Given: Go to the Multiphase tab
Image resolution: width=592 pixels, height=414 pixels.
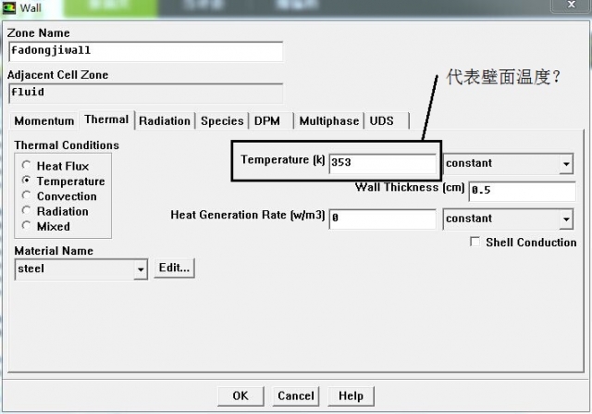Looking at the screenshot, I should click(329, 121).
